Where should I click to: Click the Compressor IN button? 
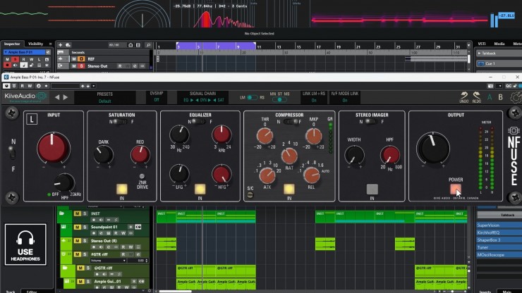(x=289, y=189)
